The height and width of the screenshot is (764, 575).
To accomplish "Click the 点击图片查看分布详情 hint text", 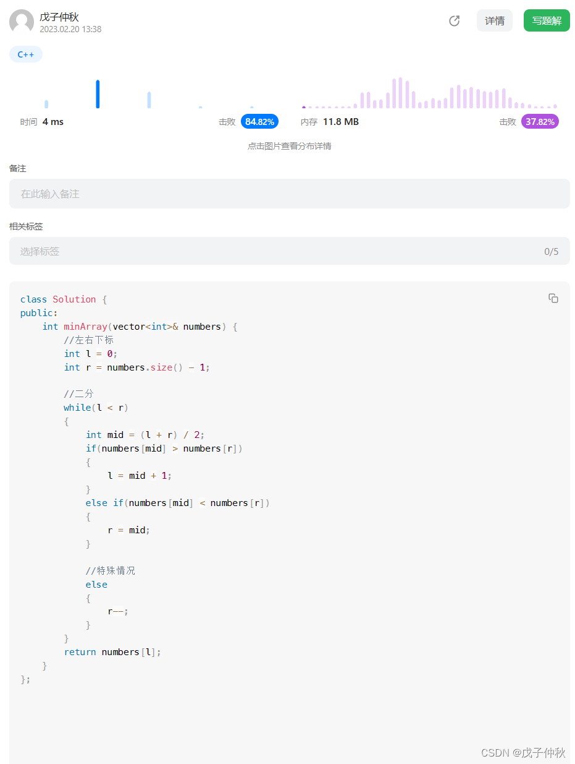I will (289, 147).
